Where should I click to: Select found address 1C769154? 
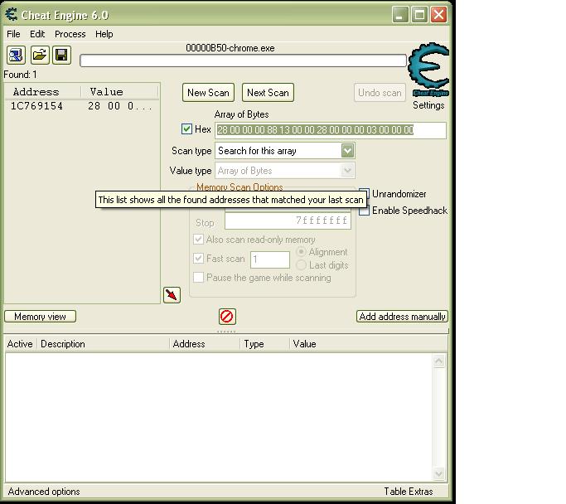pyautogui.click(x=81, y=106)
